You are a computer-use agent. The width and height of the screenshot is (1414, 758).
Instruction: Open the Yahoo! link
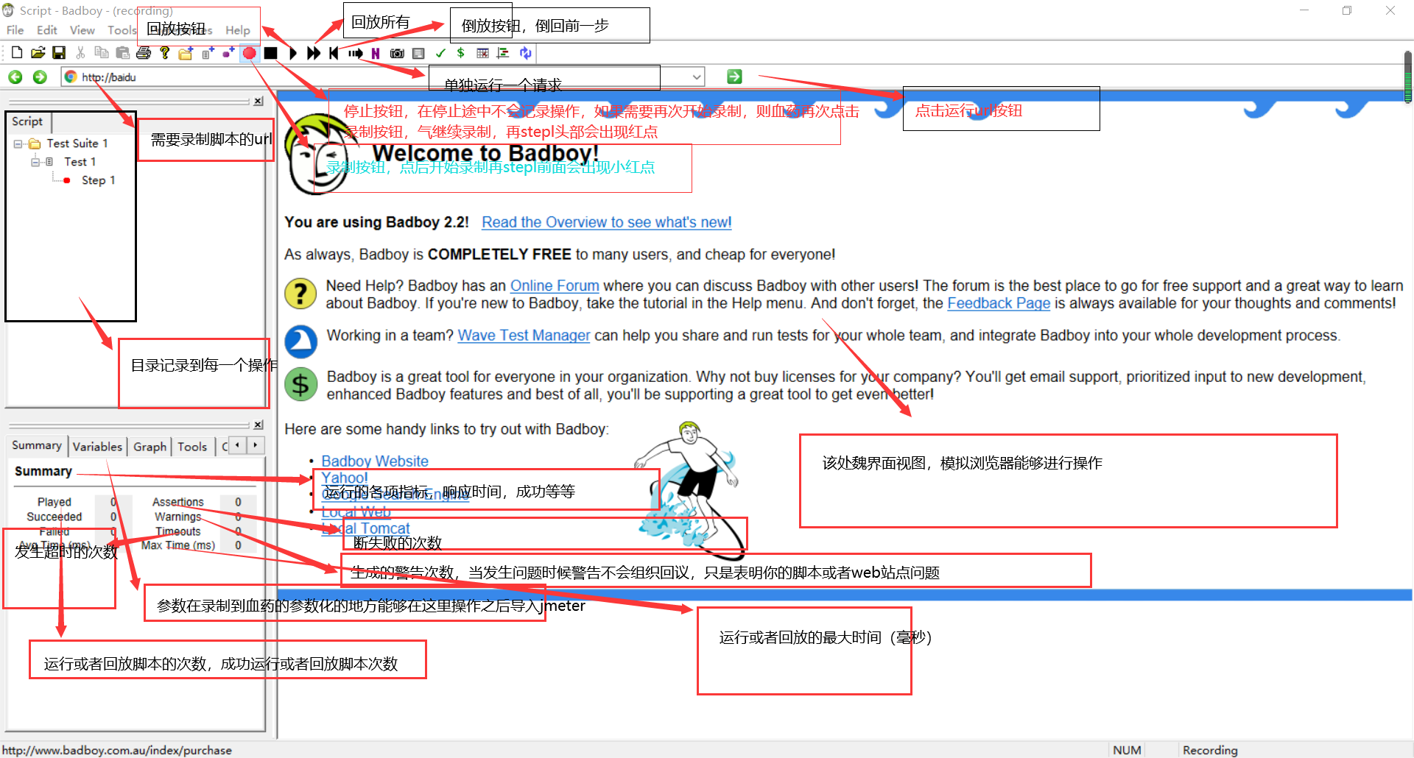pyautogui.click(x=345, y=478)
